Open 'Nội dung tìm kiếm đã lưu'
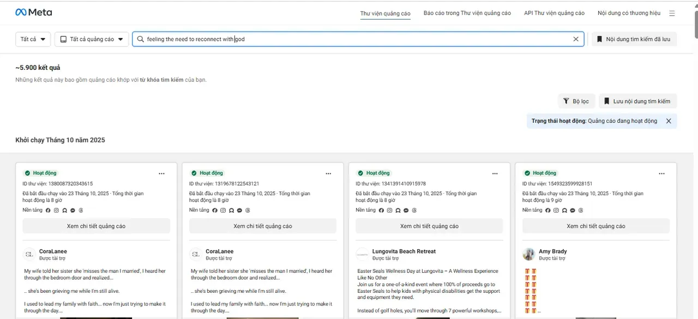The width and height of the screenshot is (698, 319). click(634, 39)
